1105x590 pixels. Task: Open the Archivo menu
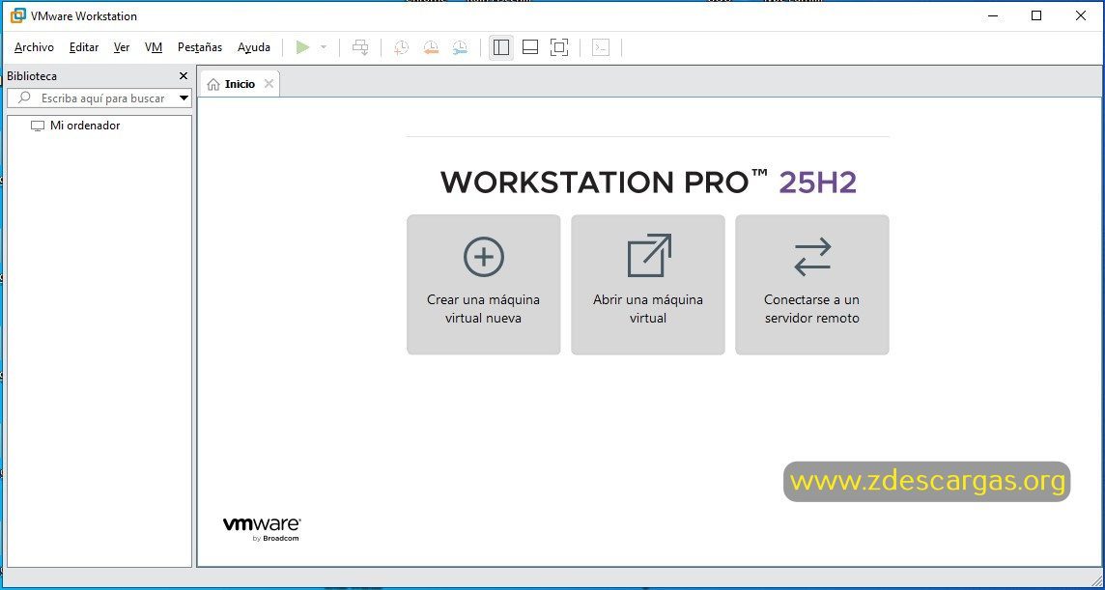tap(34, 47)
